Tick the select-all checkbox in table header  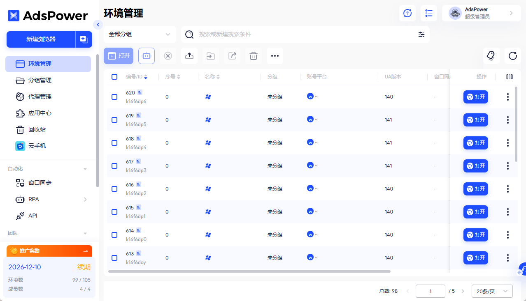[x=114, y=76]
